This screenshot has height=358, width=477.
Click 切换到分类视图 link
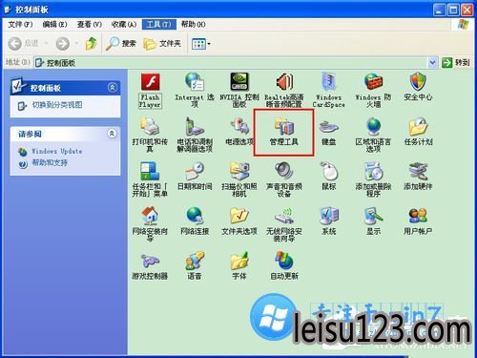(57, 105)
